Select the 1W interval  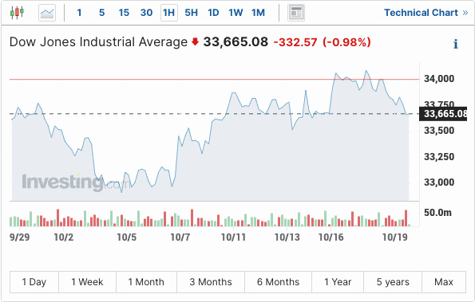(236, 13)
